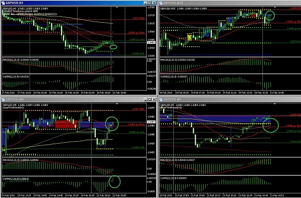The image size is (301, 198).
Task: Maximize the GBPUSD,M5 chart window
Action: click(x=150, y=99)
